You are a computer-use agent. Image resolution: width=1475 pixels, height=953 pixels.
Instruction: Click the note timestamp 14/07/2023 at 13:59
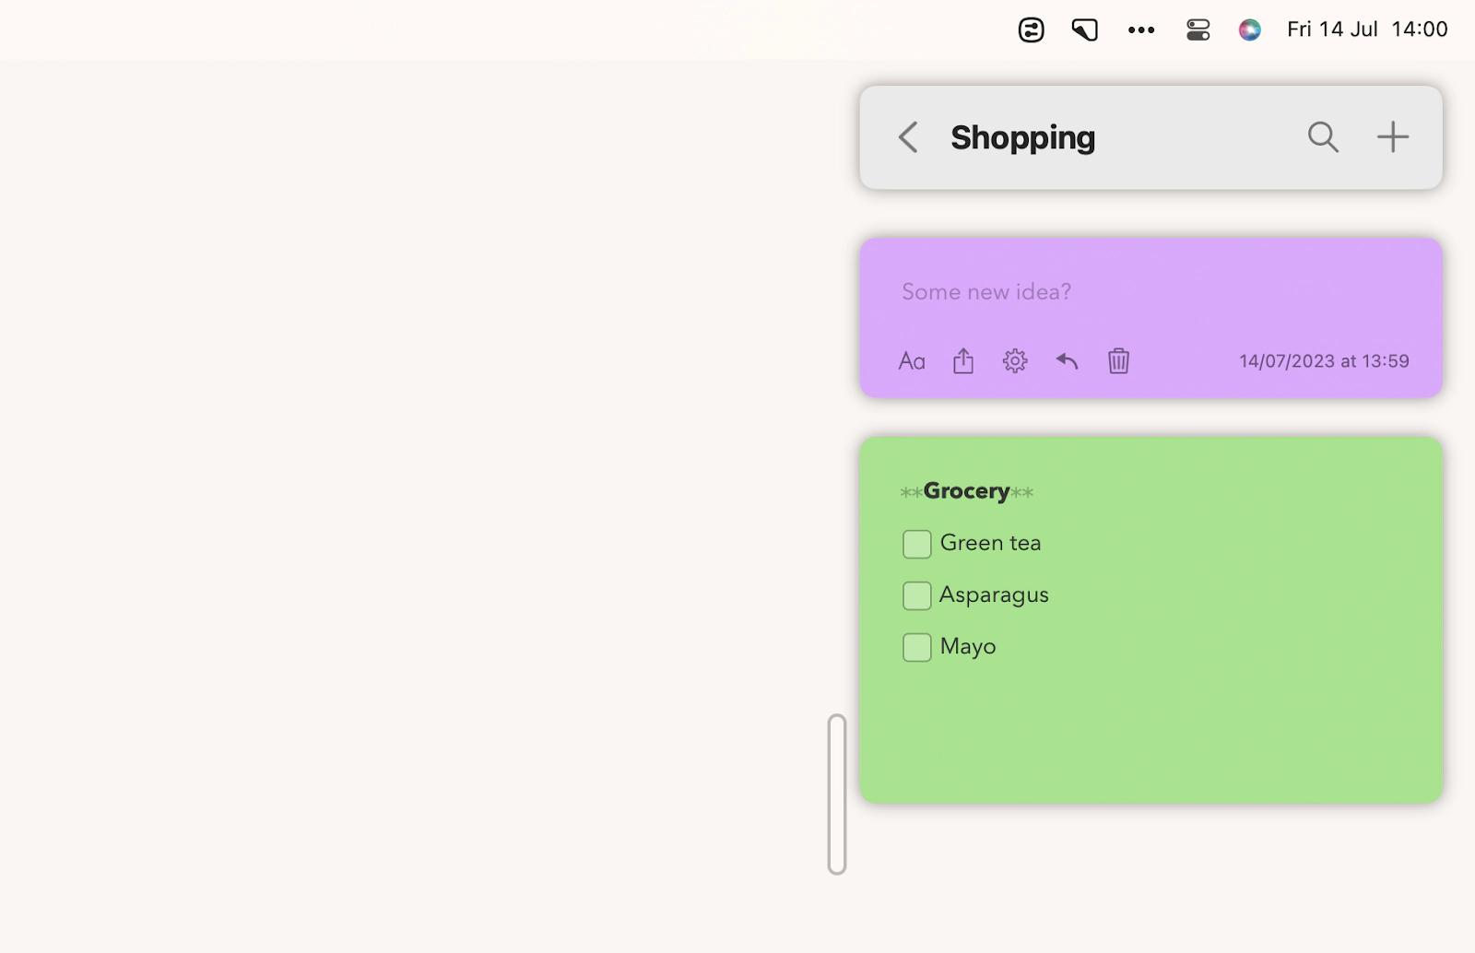(1324, 361)
